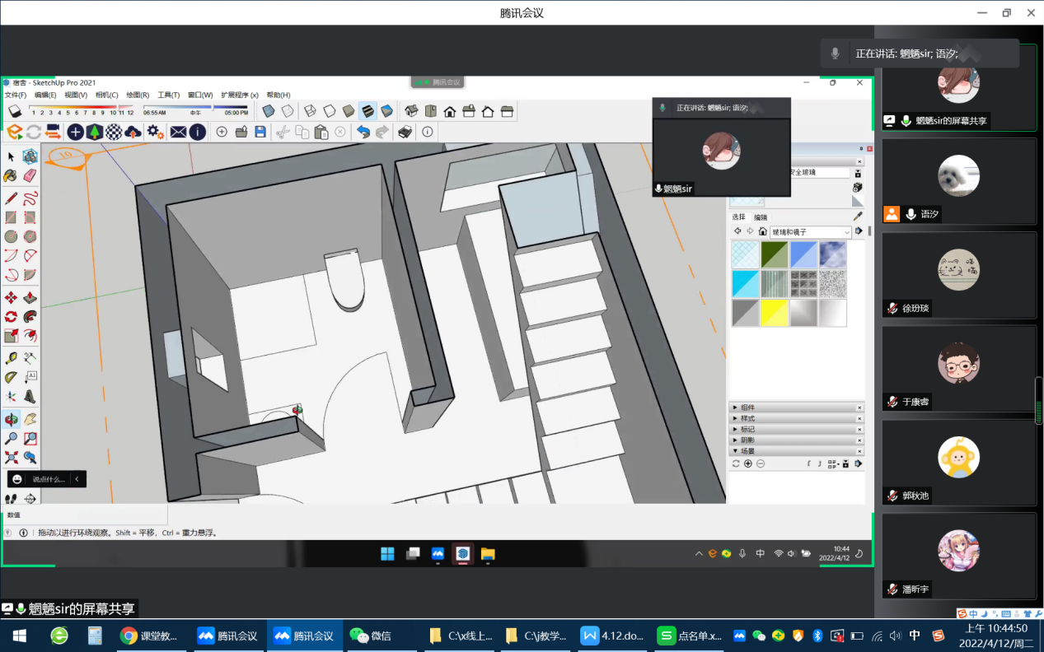The image size is (1044, 652).
Task: Switch to the 编辑 tab in materials
Action: point(760,217)
